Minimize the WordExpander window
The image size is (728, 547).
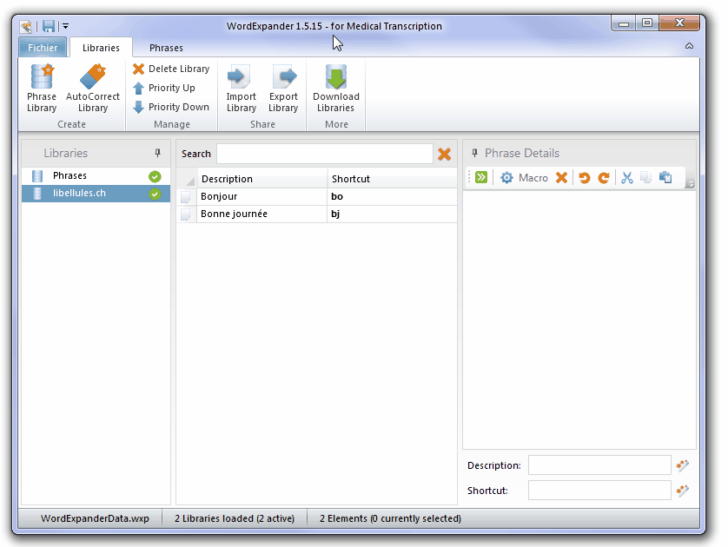tap(624, 23)
